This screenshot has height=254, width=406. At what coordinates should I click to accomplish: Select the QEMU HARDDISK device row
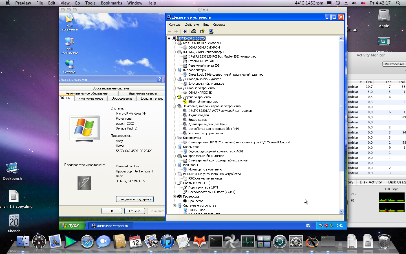200,93
